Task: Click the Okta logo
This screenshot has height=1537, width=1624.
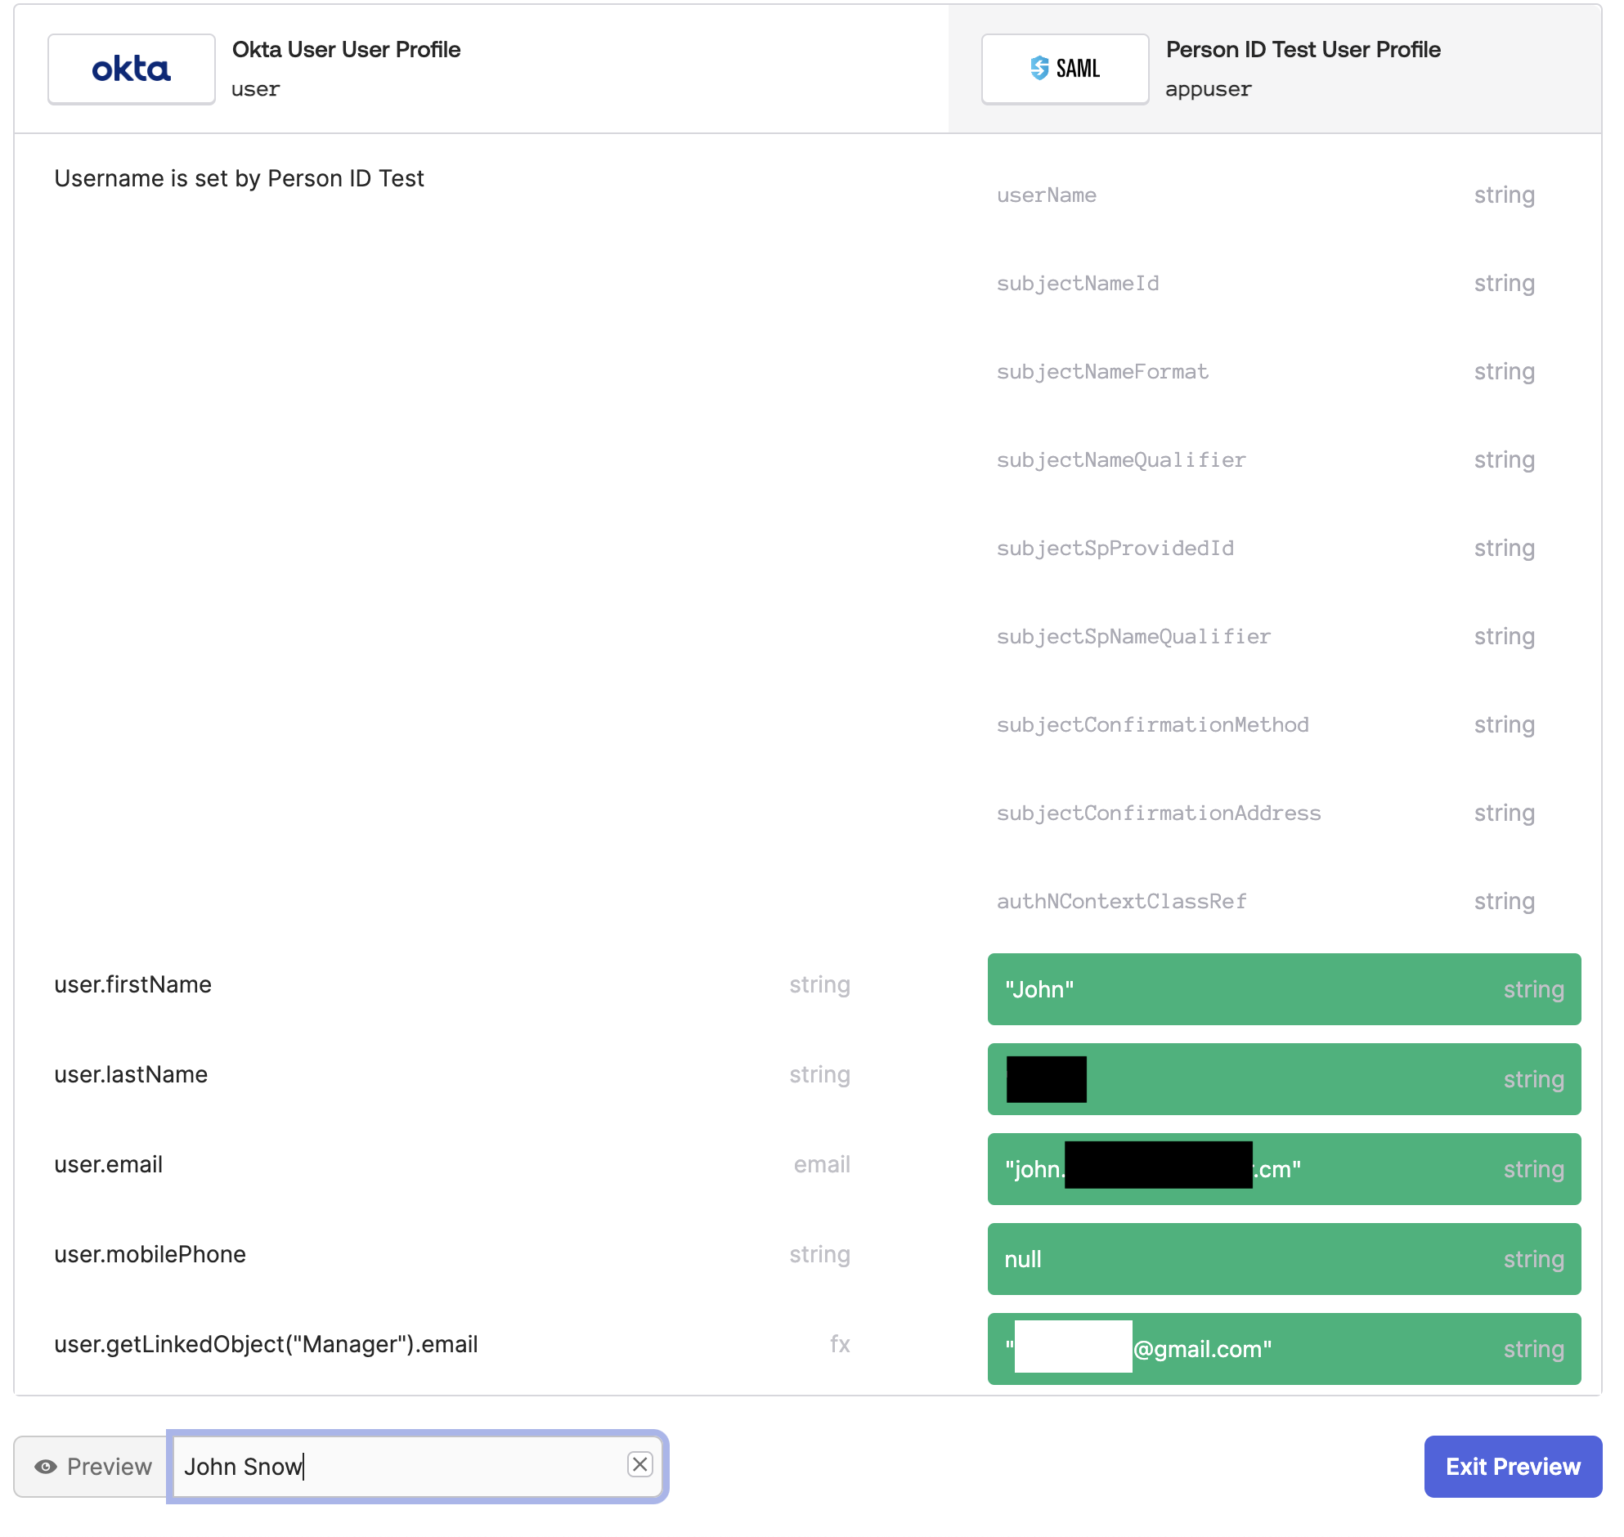Action: (131, 69)
